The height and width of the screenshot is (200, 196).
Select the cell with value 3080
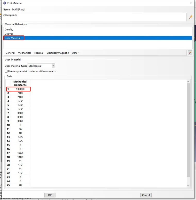[x=20, y=121]
